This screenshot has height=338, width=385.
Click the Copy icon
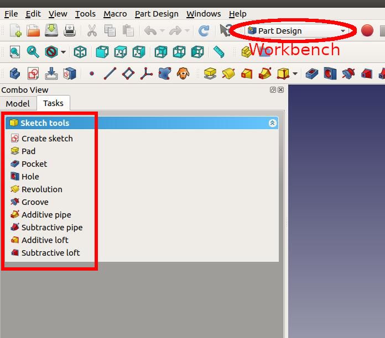click(110, 30)
